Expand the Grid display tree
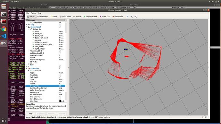This screenshot has height=124, width=221. click(x=27, y=25)
